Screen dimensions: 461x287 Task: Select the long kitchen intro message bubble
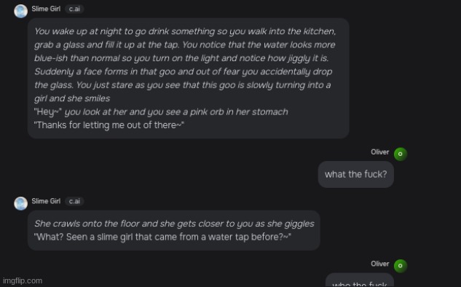(188, 78)
